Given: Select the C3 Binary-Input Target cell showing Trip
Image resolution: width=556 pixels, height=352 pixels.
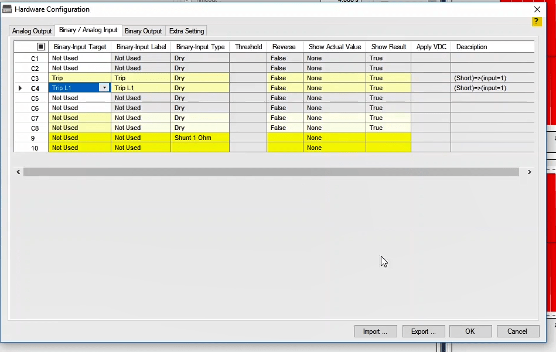Looking at the screenshot, I should pyautogui.click(x=79, y=78).
